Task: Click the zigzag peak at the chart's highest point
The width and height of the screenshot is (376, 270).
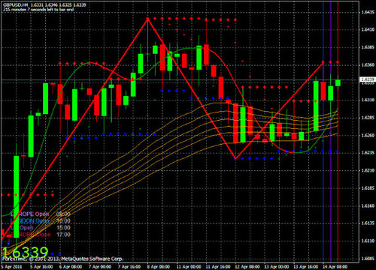Action: coord(147,19)
